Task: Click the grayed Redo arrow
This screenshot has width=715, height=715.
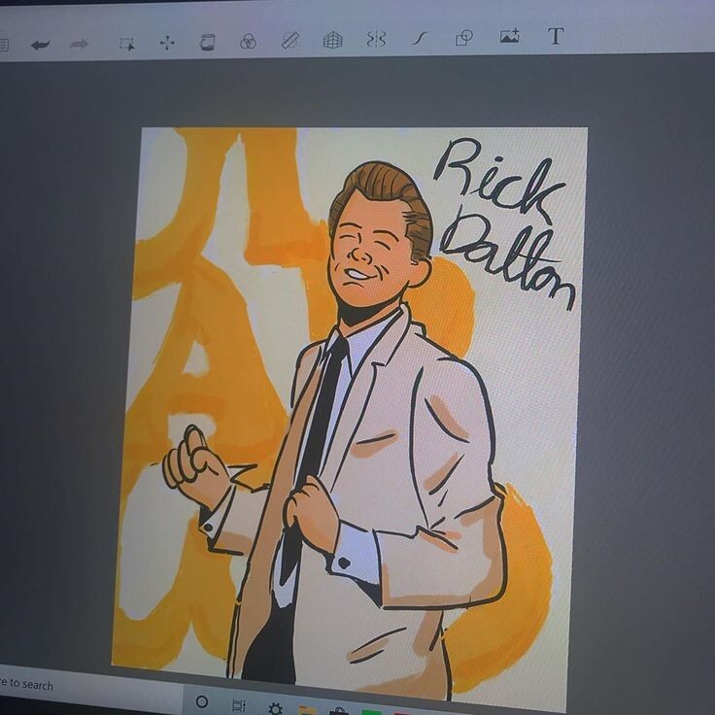Action: (79, 45)
